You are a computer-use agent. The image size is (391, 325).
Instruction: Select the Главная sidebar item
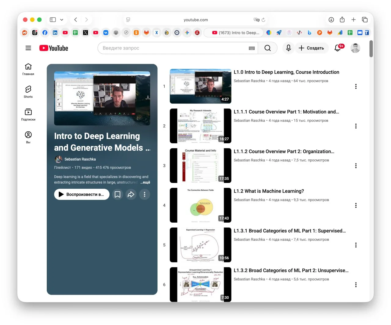28,69
